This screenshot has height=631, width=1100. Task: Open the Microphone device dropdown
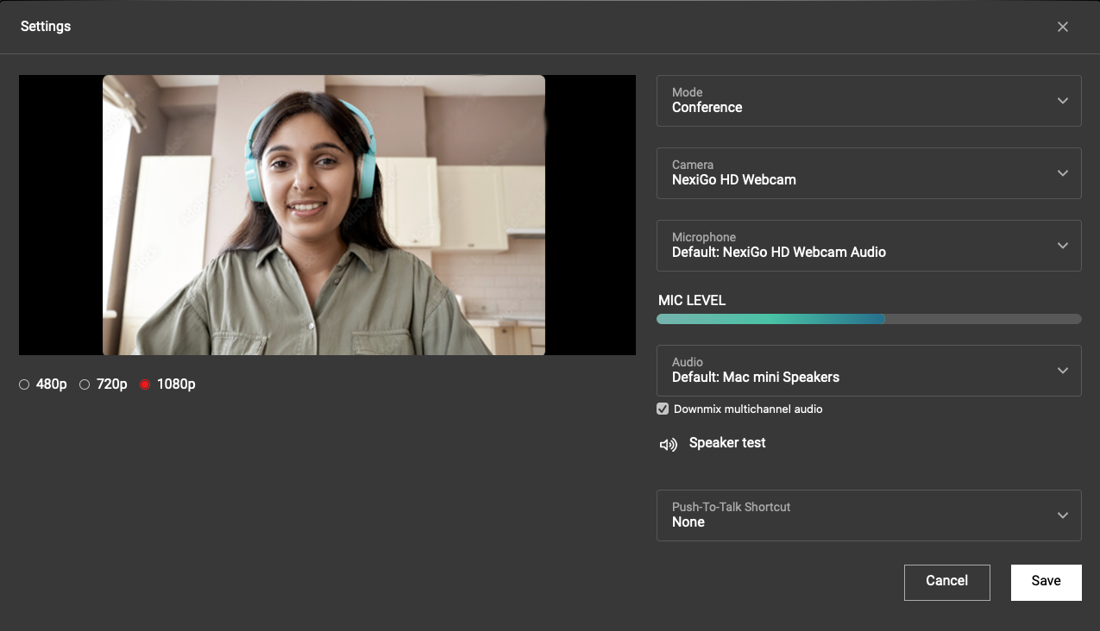[869, 246]
